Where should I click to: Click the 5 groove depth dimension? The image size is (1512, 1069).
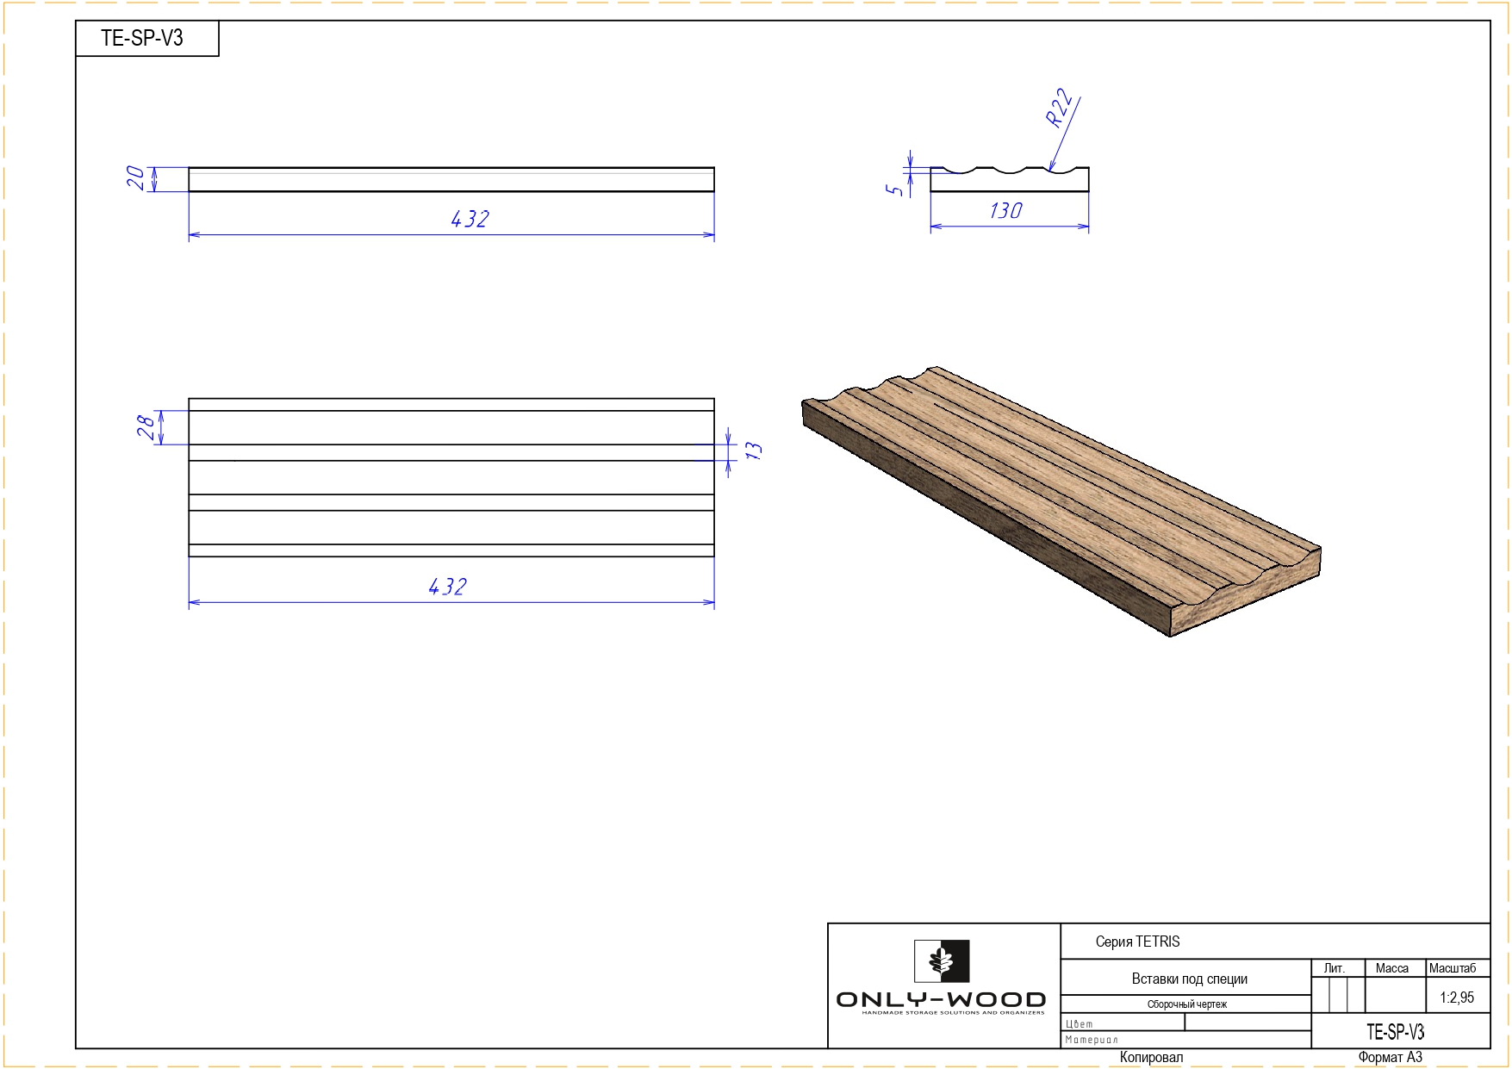pos(894,190)
